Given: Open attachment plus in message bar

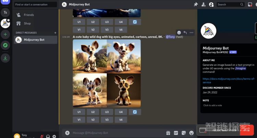Looking at the screenshot, I should click(x=68, y=133).
